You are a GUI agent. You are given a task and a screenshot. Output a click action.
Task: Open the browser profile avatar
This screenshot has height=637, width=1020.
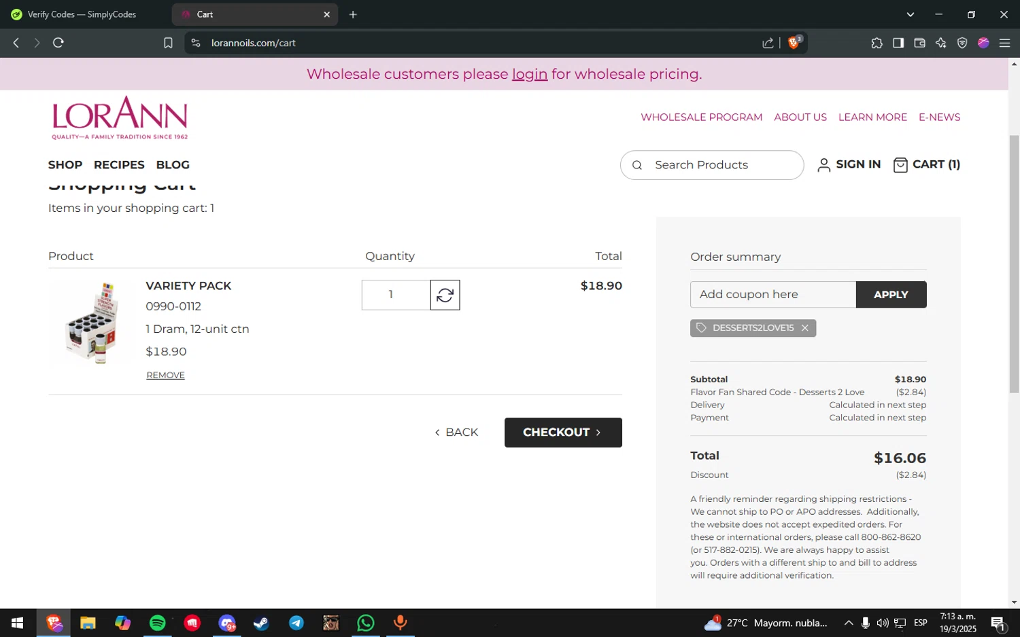pos(983,43)
